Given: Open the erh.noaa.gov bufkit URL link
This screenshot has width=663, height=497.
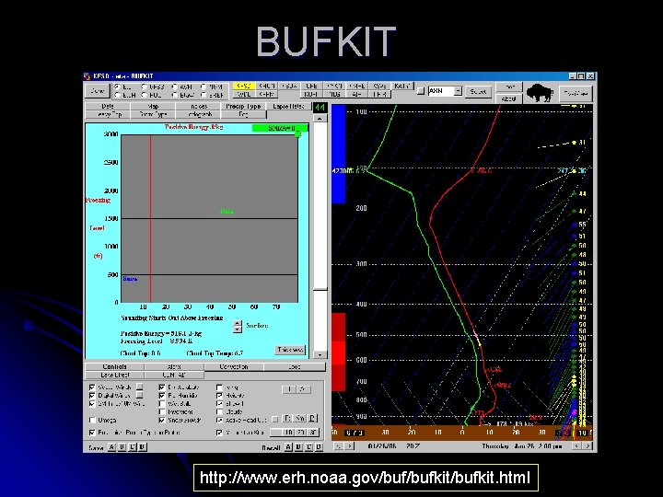Looking at the screenshot, I should (365, 478).
